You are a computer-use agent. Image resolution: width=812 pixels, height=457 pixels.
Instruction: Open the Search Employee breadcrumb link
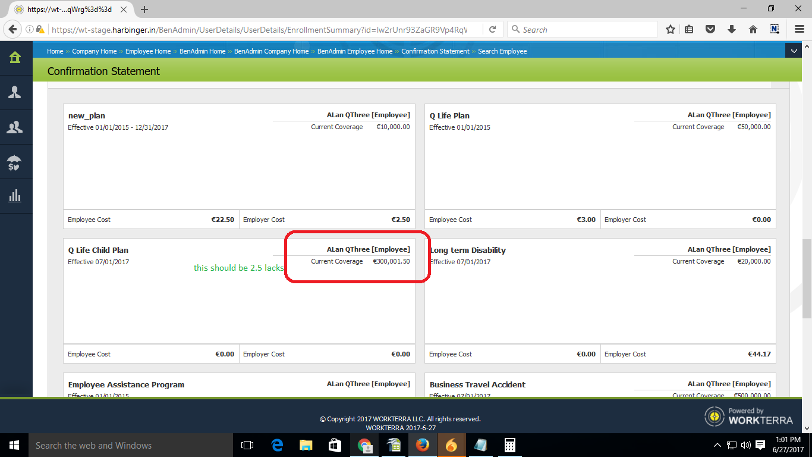[x=502, y=51]
